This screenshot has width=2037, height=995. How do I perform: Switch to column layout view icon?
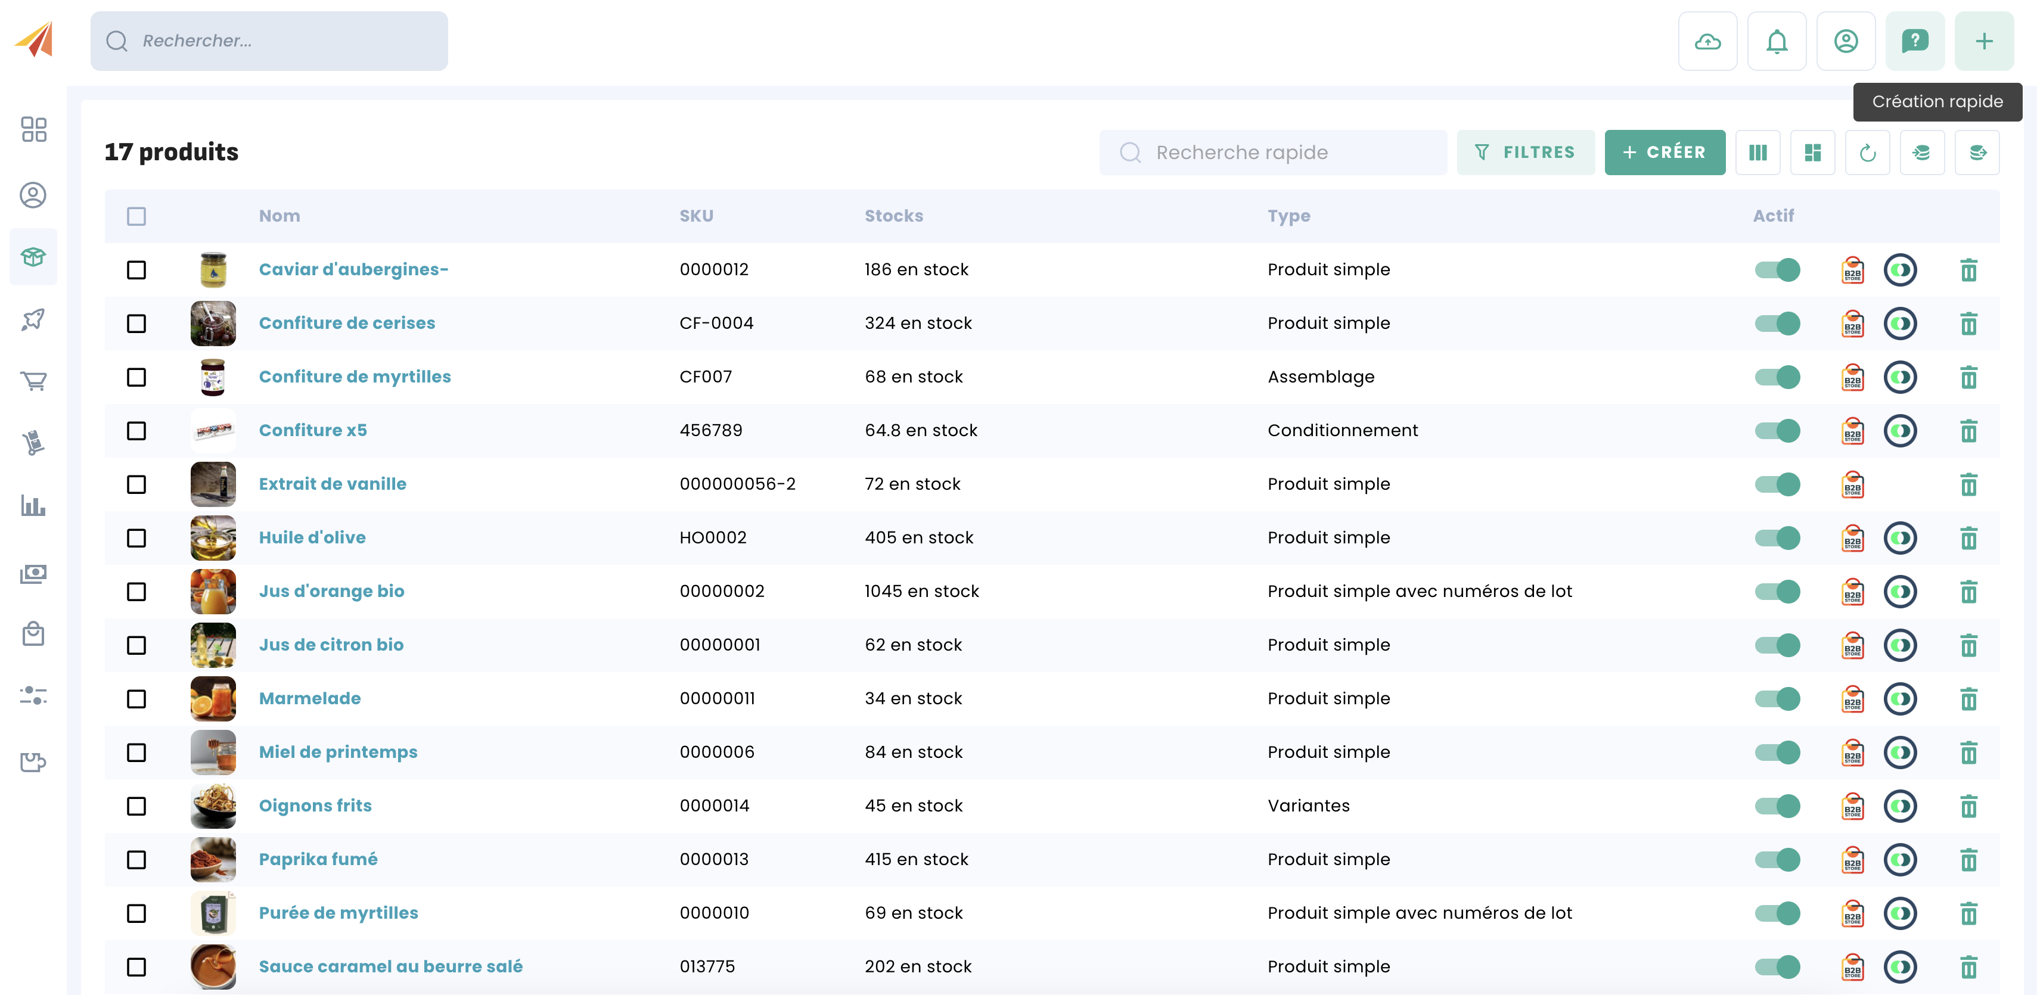pos(1757,153)
